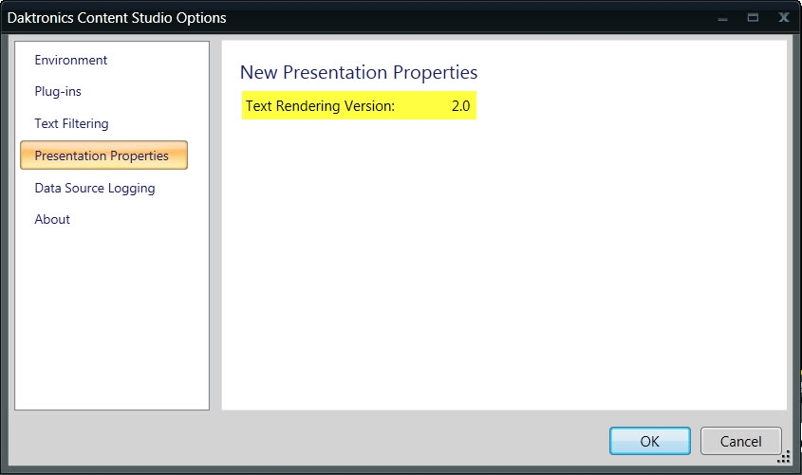Show the About page
Image resolution: width=802 pixels, height=475 pixels.
click(52, 219)
